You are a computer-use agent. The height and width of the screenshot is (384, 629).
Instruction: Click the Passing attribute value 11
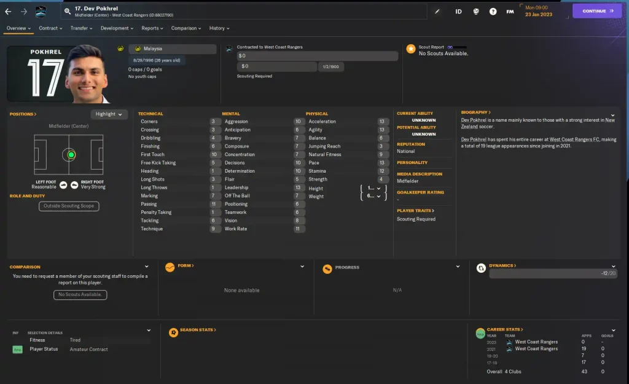214,204
